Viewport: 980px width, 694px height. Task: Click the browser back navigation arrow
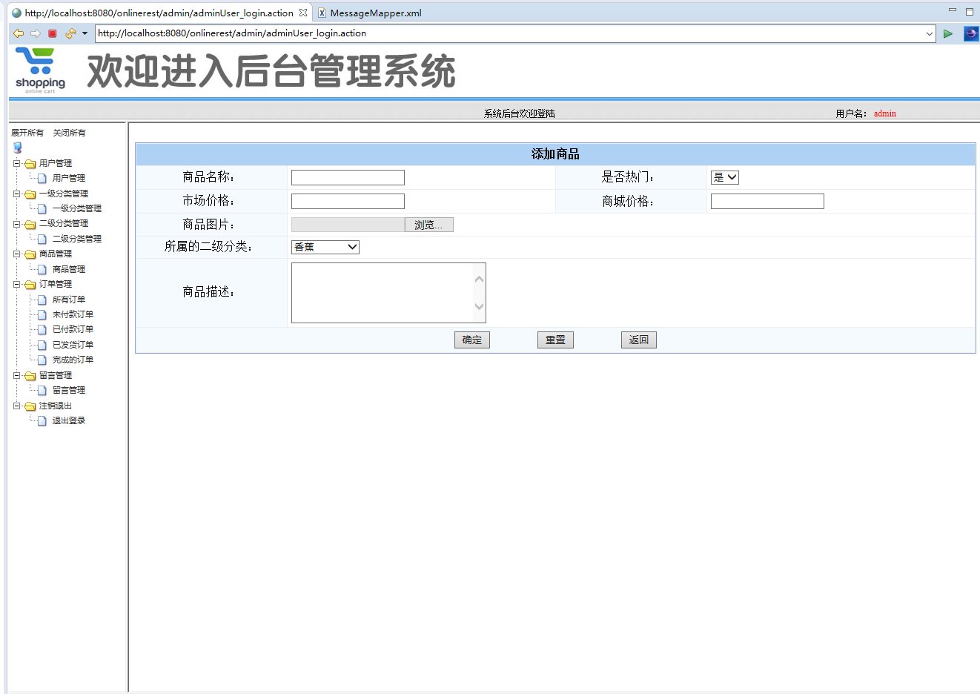(x=17, y=33)
